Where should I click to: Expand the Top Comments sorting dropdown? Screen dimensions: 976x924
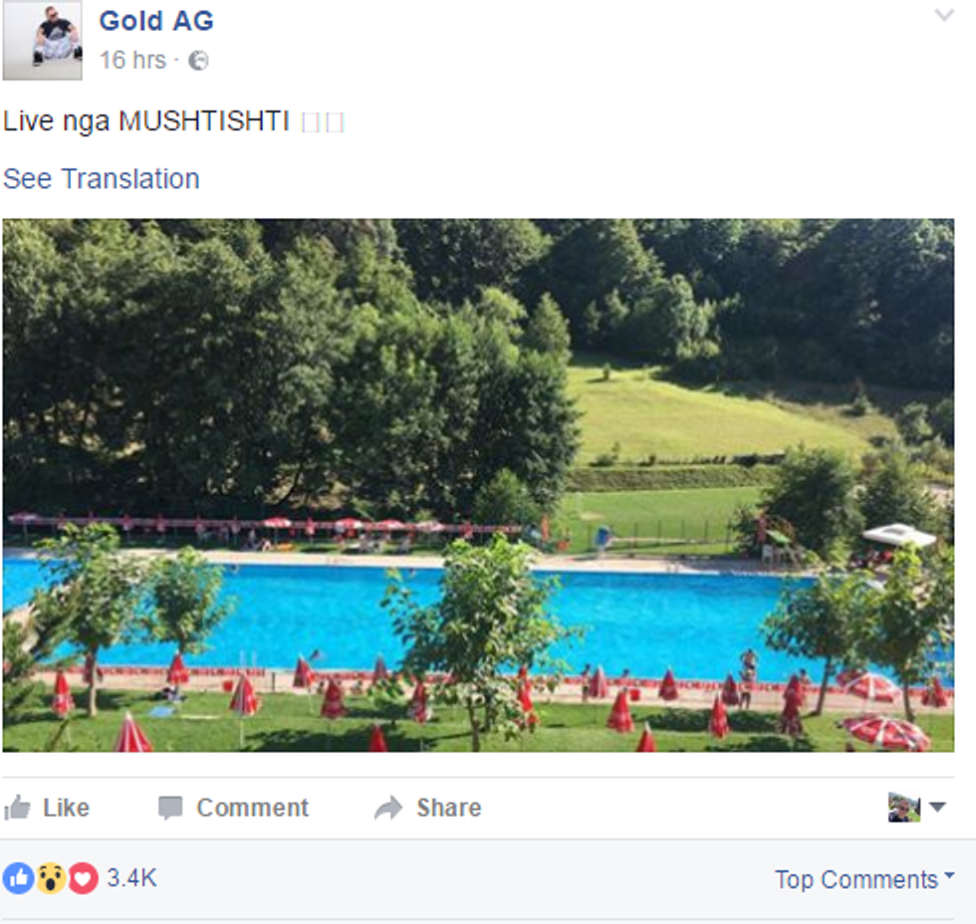864,879
